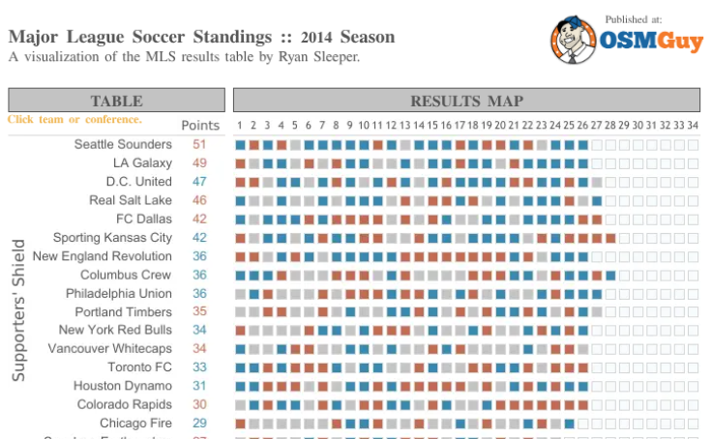Click the Points column header
The height and width of the screenshot is (439, 712).
[x=200, y=126]
